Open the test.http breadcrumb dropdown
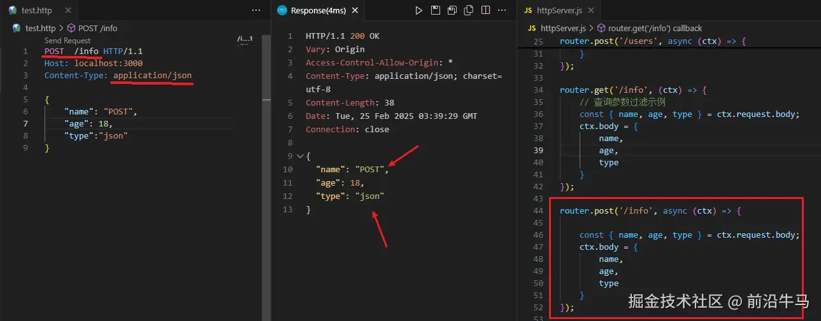821x321 pixels. click(x=41, y=28)
